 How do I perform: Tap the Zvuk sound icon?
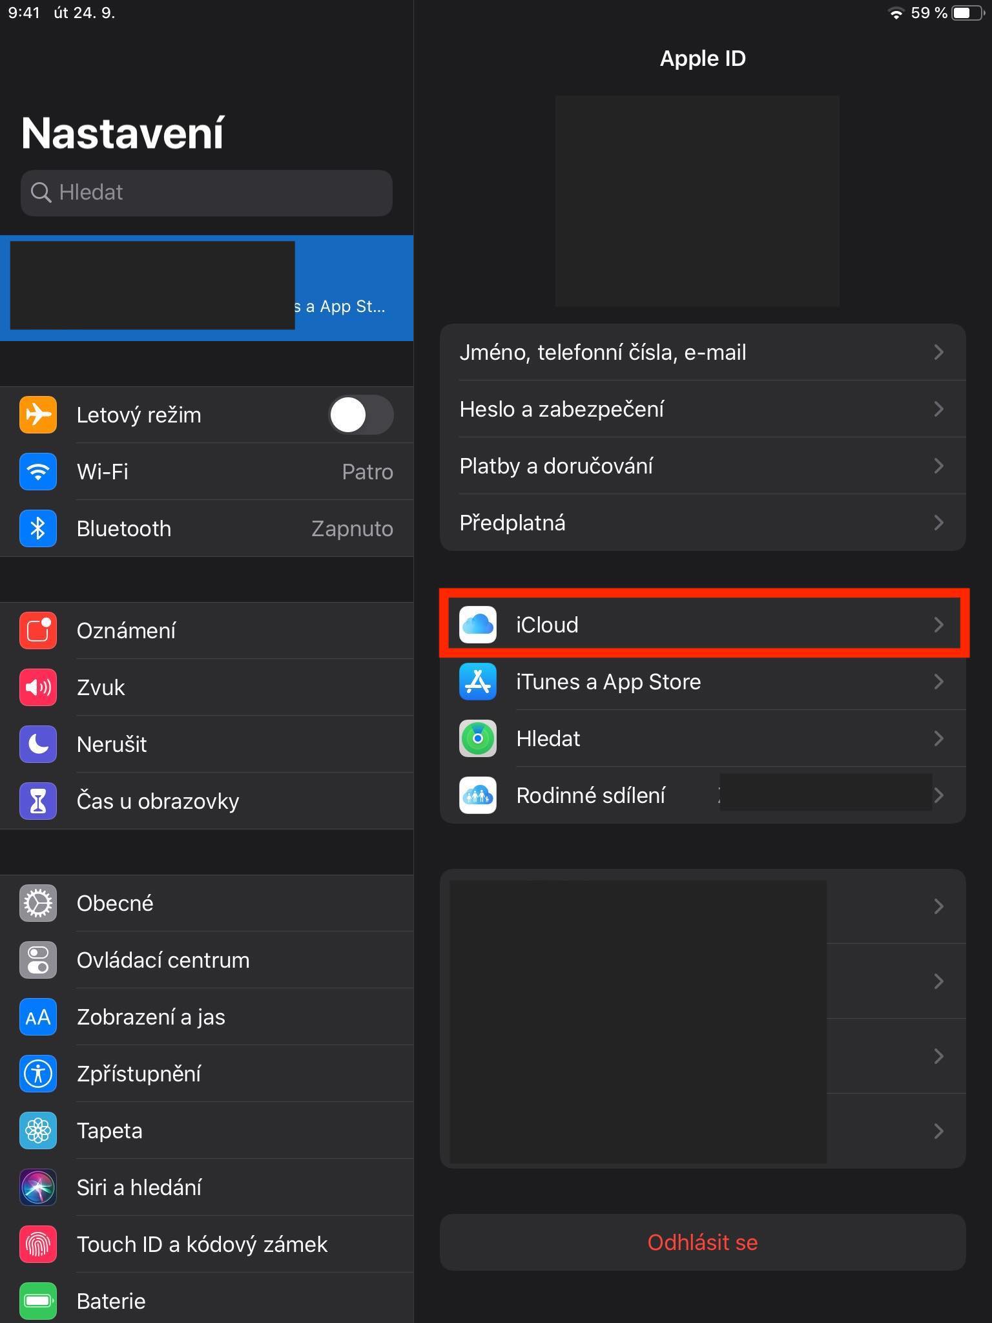coord(38,687)
